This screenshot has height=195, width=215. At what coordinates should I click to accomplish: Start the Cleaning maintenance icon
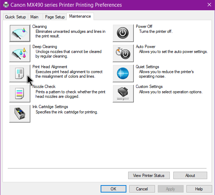pos(20,33)
